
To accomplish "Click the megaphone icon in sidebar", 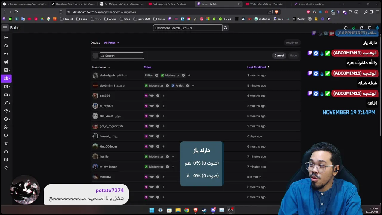I will (x=6, y=62).
